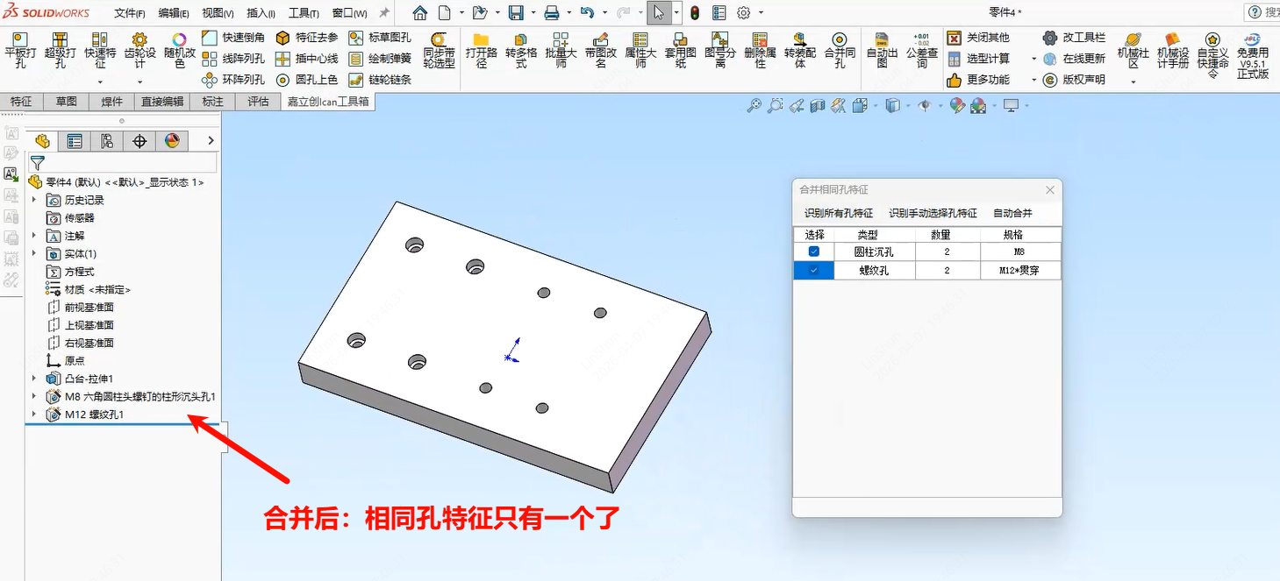
Task: Expand the 实体(1) folder in tree
Action: [x=34, y=253]
